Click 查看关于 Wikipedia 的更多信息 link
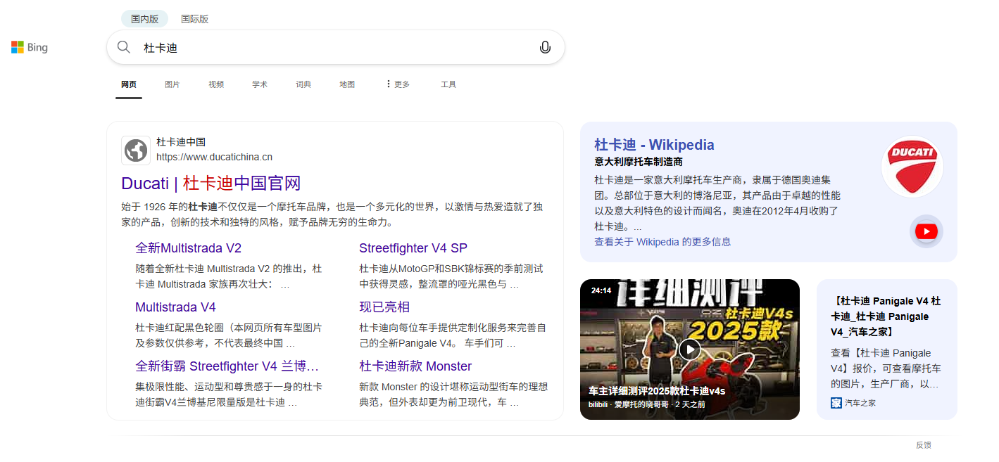999x462 pixels. (x=662, y=242)
